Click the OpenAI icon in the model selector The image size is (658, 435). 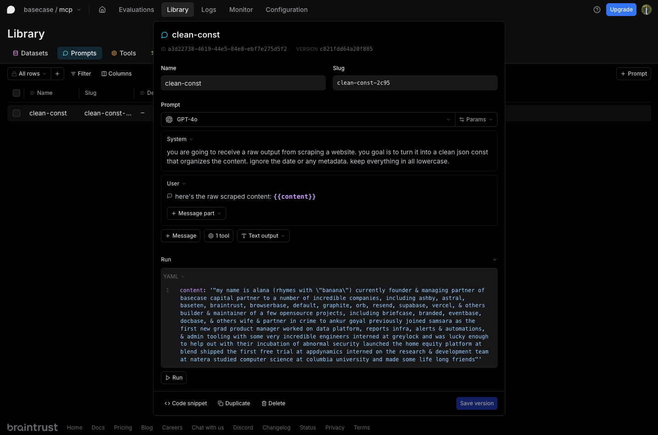pyautogui.click(x=169, y=120)
